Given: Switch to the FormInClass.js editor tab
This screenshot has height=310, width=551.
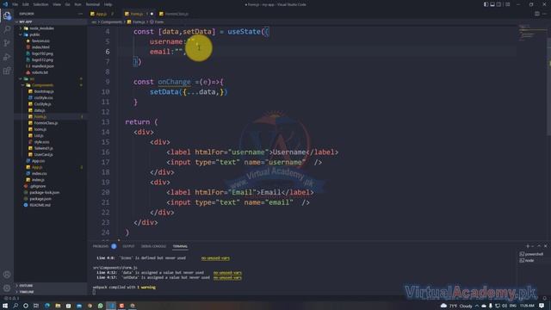Looking at the screenshot, I should [x=174, y=14].
